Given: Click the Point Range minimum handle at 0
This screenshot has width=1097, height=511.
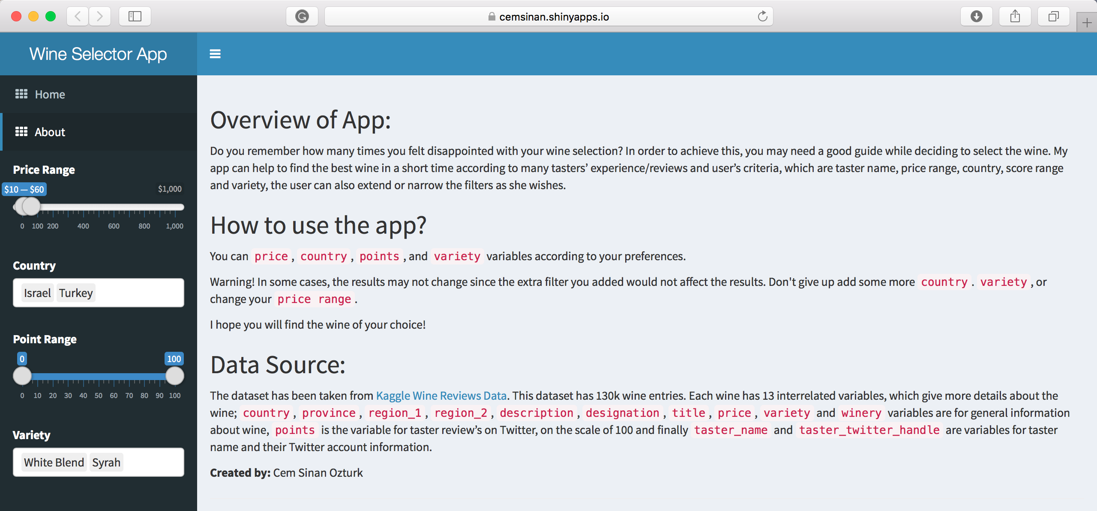Looking at the screenshot, I should (22, 376).
